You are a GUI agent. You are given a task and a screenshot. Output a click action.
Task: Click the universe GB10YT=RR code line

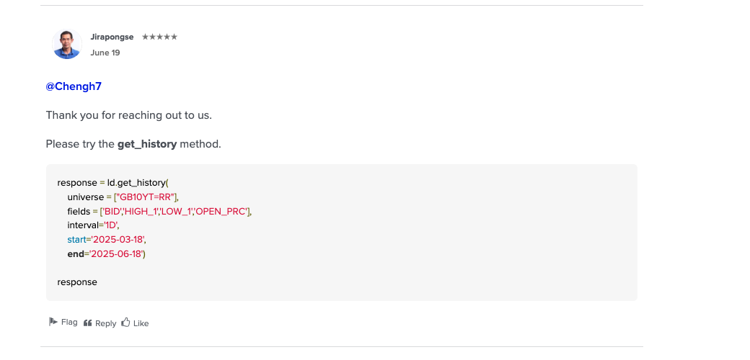[123, 197]
